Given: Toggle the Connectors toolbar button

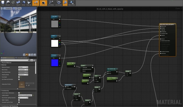Looking at the screenshot, I should click(x=36, y=3).
